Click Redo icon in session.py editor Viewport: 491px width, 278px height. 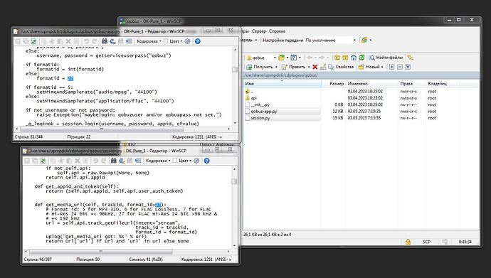coord(104,161)
